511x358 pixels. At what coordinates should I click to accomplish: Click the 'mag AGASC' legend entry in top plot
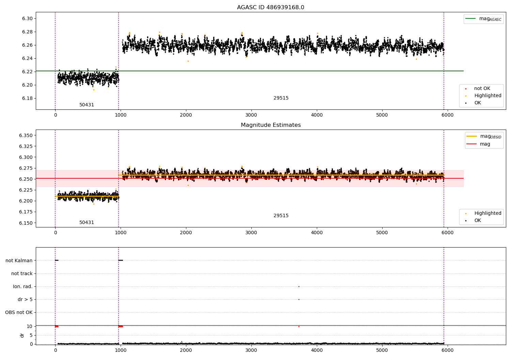click(x=484, y=19)
